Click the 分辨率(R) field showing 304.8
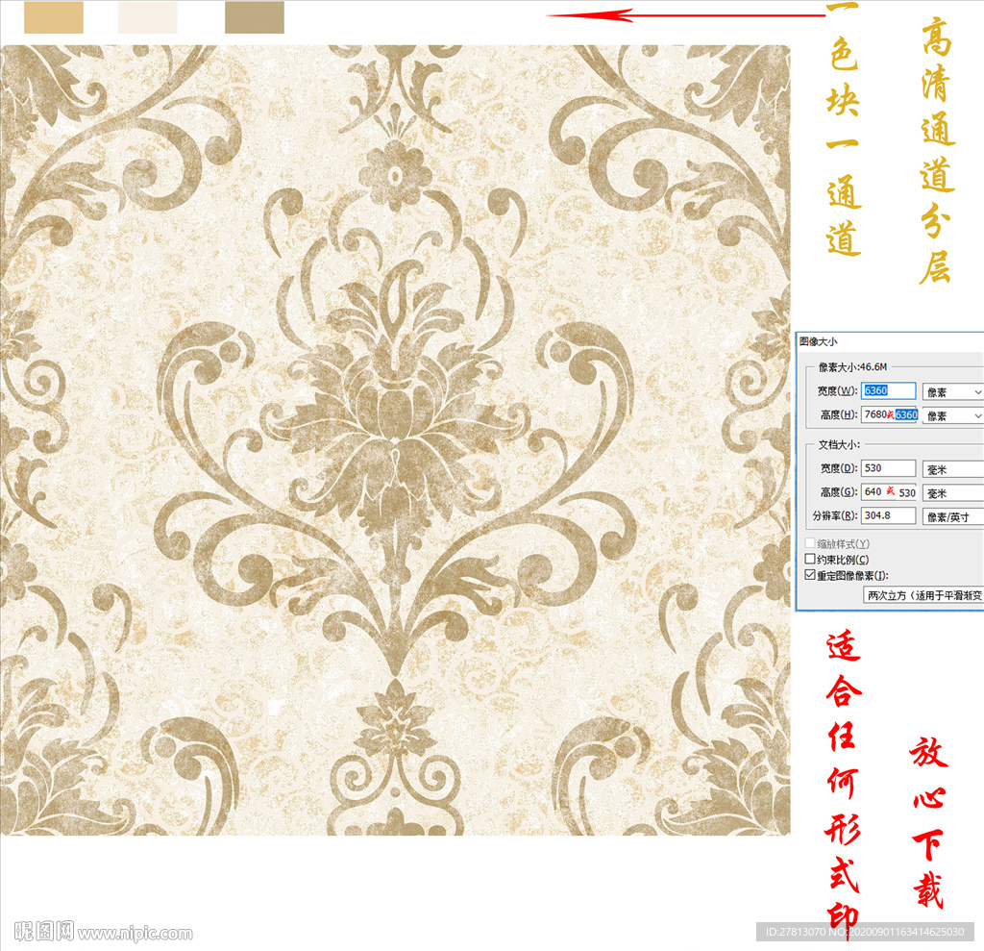The height and width of the screenshot is (951, 984). point(888,515)
